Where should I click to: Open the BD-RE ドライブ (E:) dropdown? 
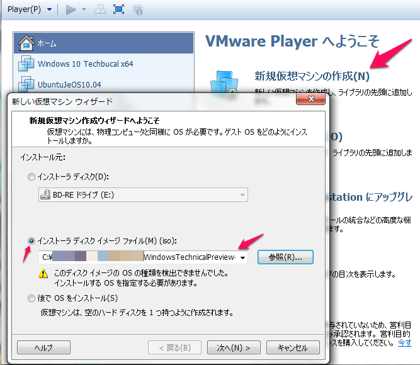(143, 194)
